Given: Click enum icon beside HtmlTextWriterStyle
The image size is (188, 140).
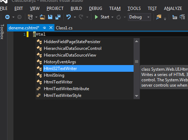Looking at the screenshot, I should tap(39, 95).
